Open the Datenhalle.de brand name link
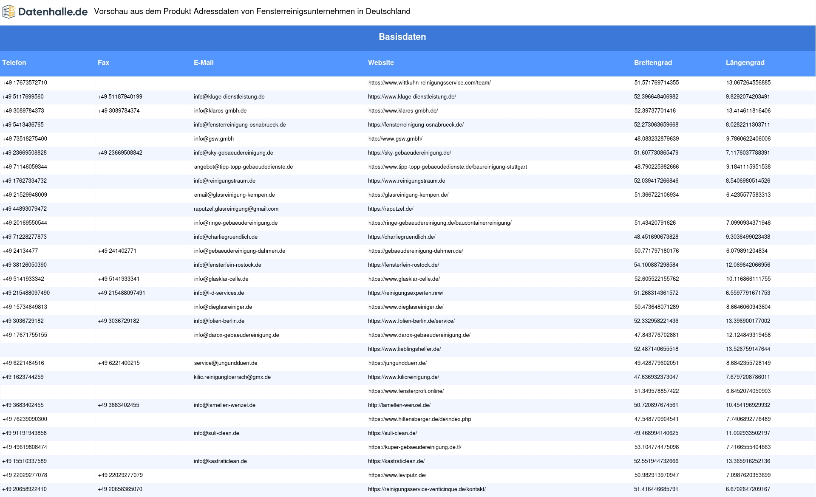 pyautogui.click(x=53, y=12)
